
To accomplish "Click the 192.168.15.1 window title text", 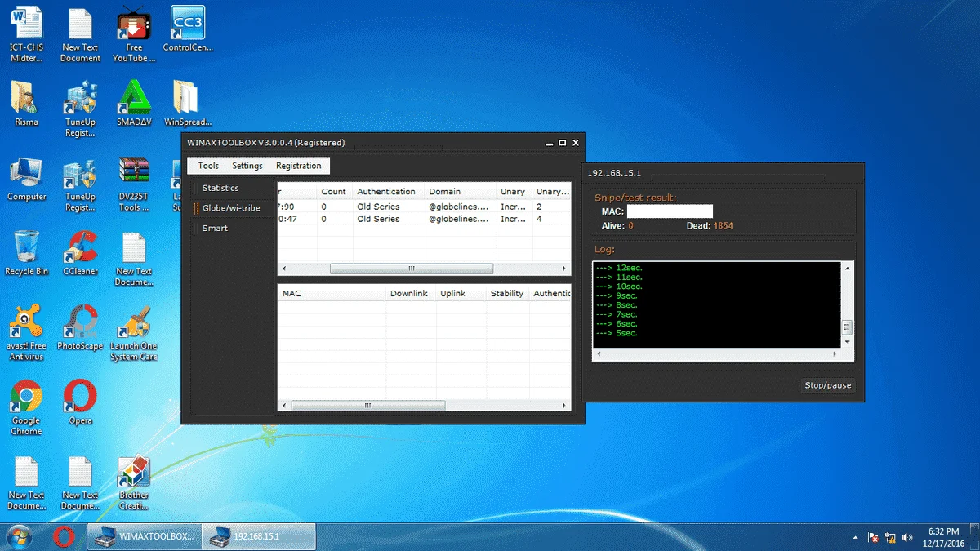I will tap(614, 173).
